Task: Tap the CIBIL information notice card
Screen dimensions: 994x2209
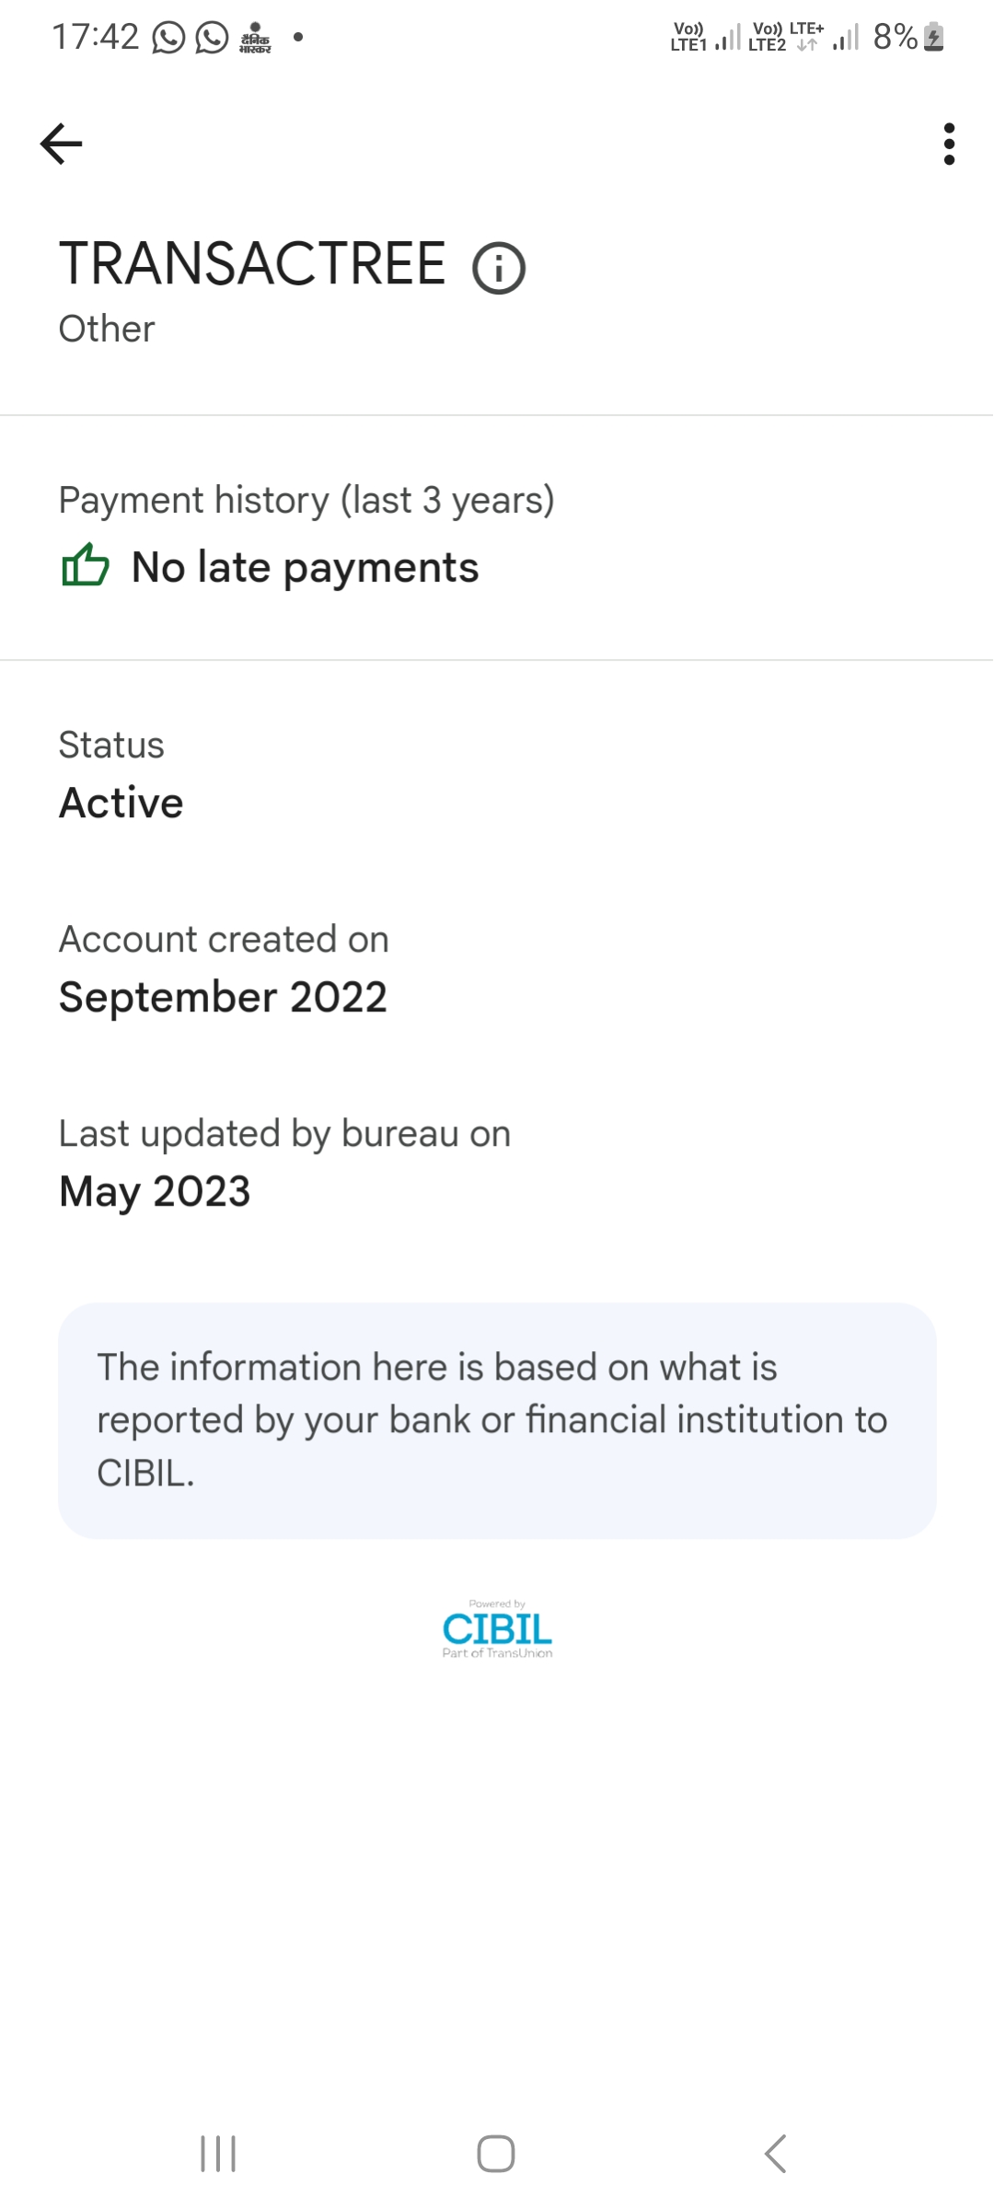Action: [x=497, y=1420]
